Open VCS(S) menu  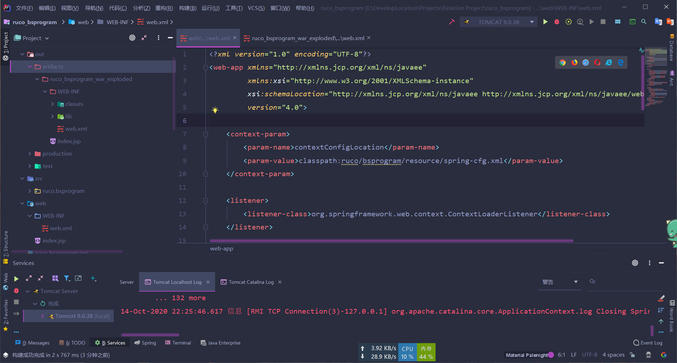[256, 8]
